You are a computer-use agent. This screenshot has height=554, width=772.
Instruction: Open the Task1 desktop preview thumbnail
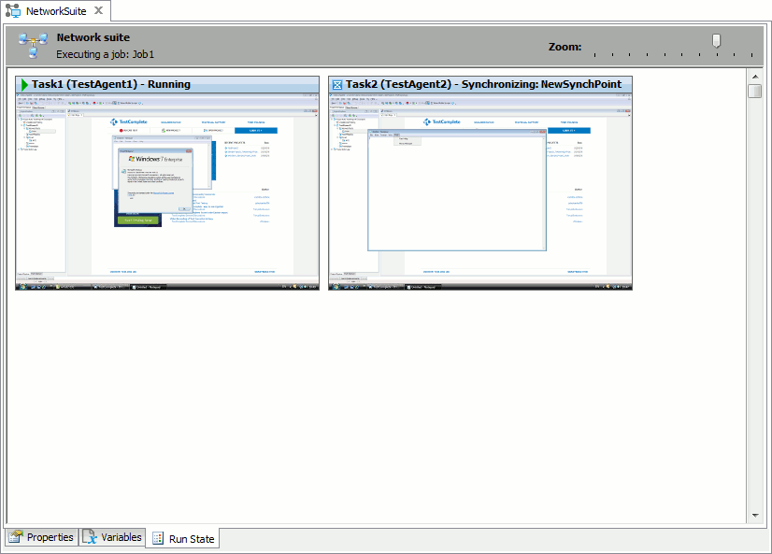point(166,192)
